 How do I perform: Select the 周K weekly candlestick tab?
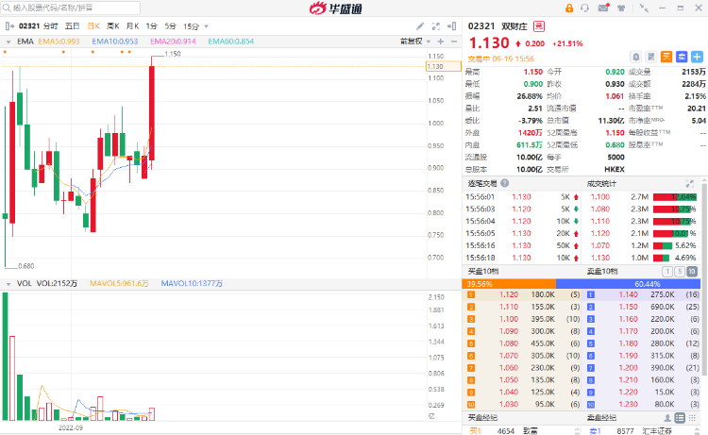pyautogui.click(x=113, y=26)
